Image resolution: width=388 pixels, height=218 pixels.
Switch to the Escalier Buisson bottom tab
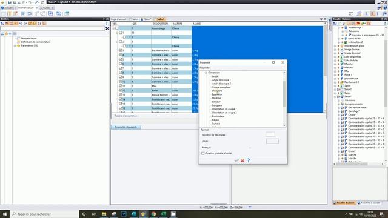click(344, 203)
